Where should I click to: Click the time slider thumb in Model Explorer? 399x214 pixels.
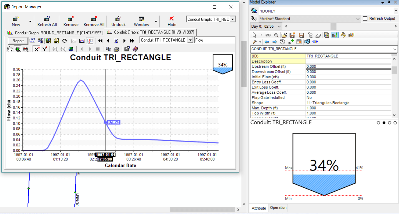pos(333,26)
